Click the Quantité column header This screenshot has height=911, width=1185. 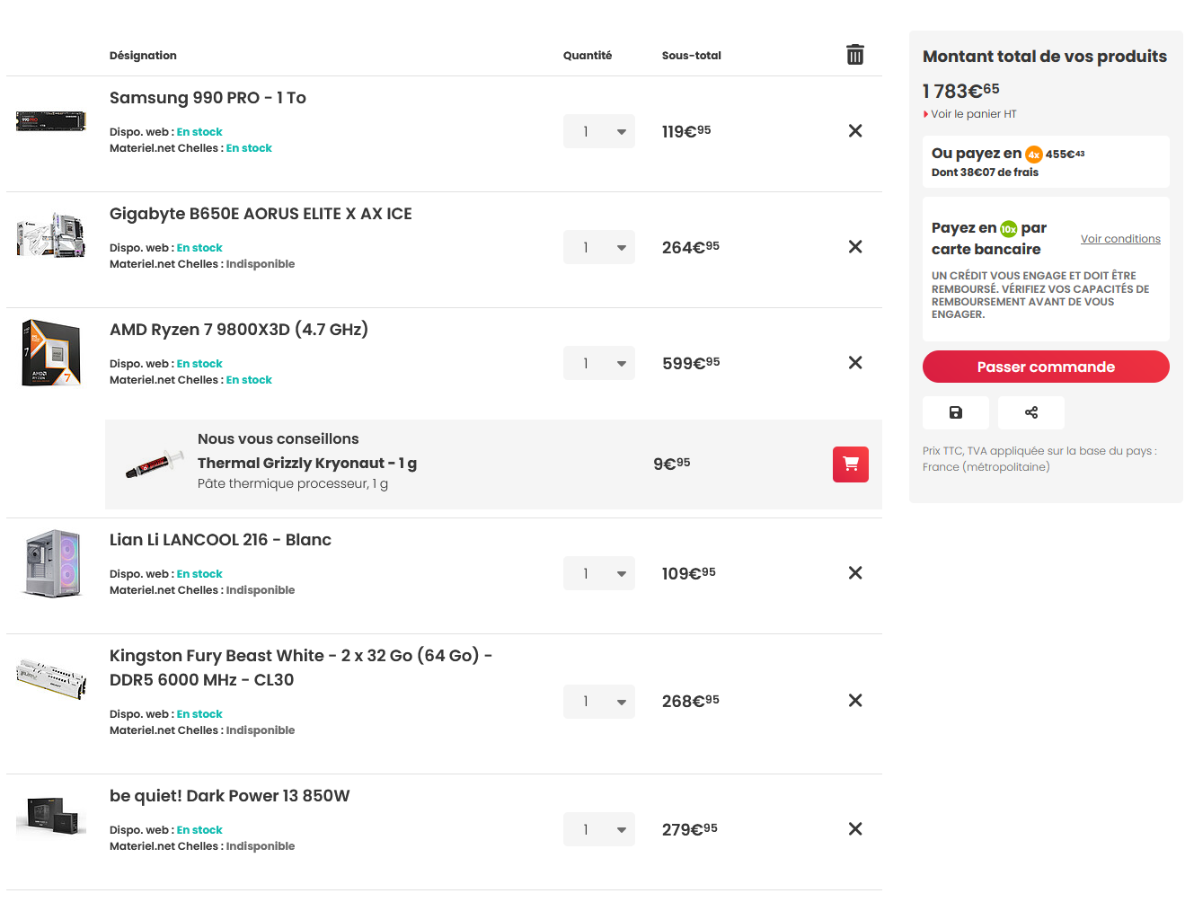coord(588,56)
